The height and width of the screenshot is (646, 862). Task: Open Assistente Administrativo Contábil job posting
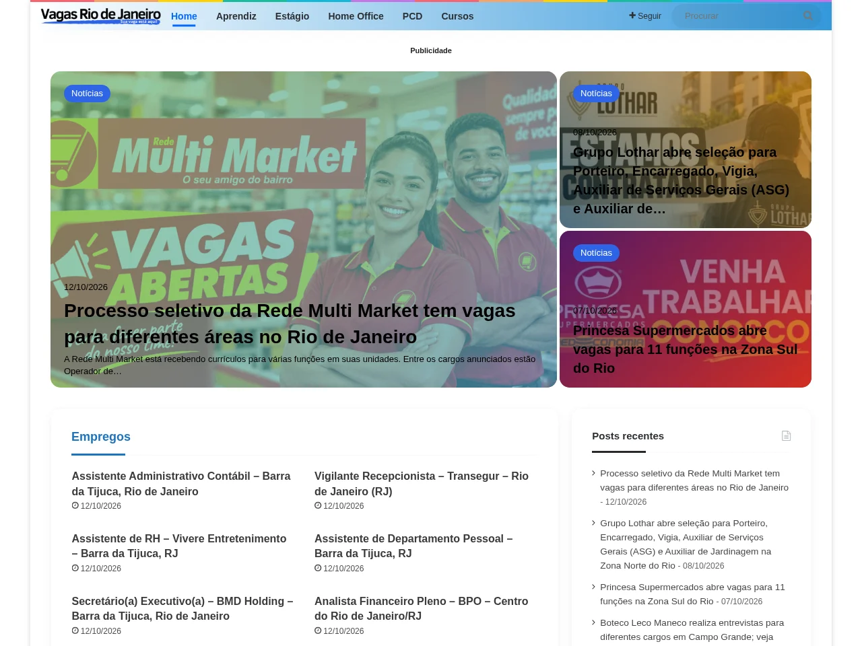click(x=181, y=484)
